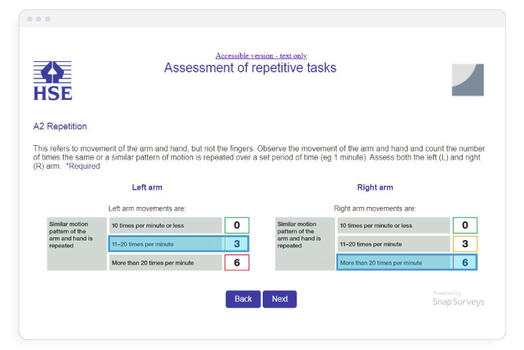Go to the next survey page
This screenshot has height=350, width=524.
[x=280, y=299]
